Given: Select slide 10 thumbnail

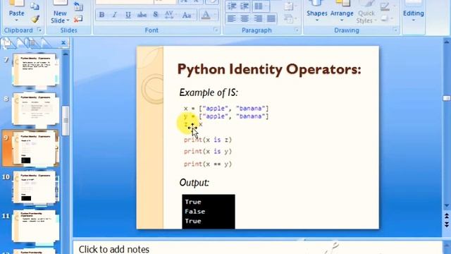Looking at the screenshot, I should pos(35,187).
